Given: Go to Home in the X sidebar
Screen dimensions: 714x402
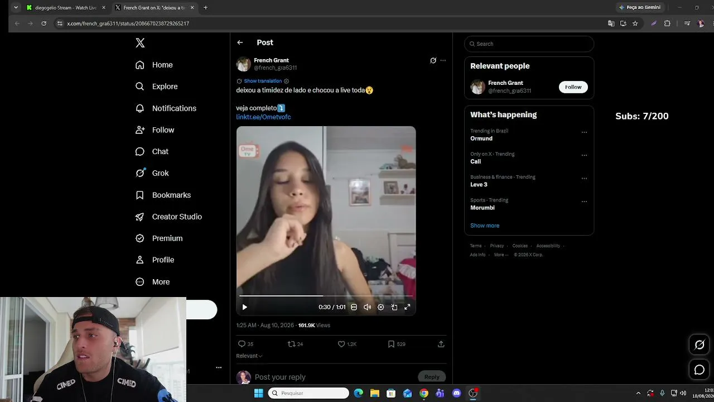Looking at the screenshot, I should coord(154,65).
